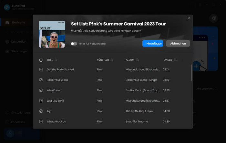Uncheck the Get the Party Started checkbox
The image size is (226, 143).
[41, 69]
